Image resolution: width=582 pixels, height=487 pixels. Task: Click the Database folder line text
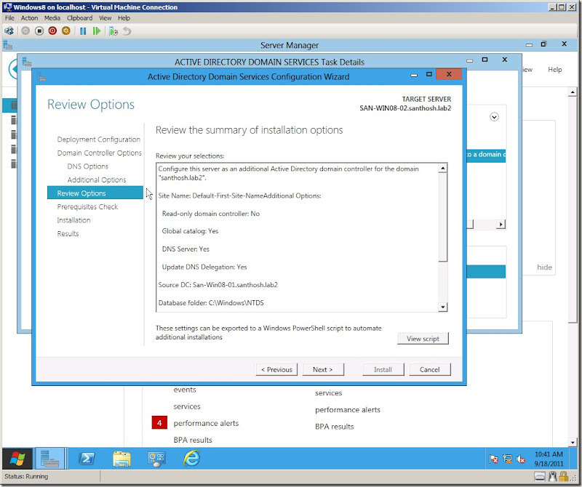tap(211, 302)
